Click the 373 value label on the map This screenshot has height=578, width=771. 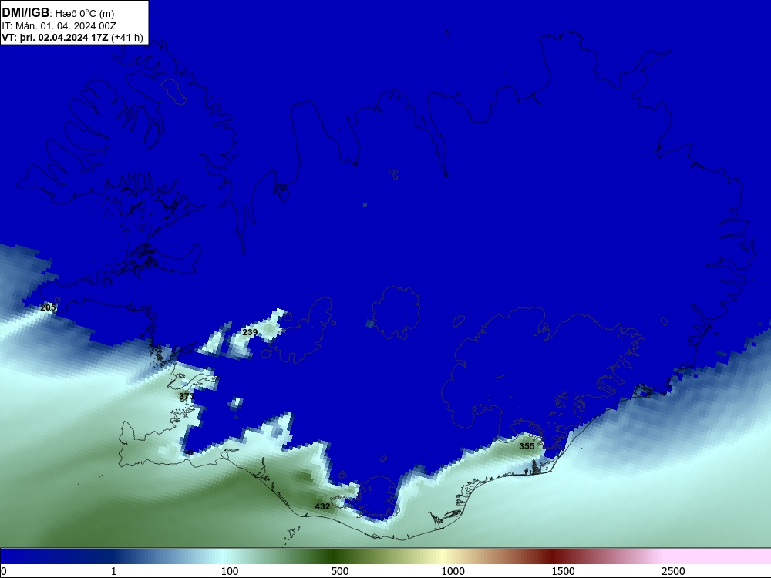187,396
